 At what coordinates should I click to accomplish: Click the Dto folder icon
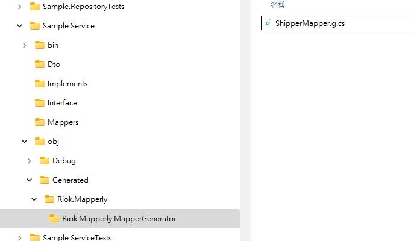tap(40, 64)
